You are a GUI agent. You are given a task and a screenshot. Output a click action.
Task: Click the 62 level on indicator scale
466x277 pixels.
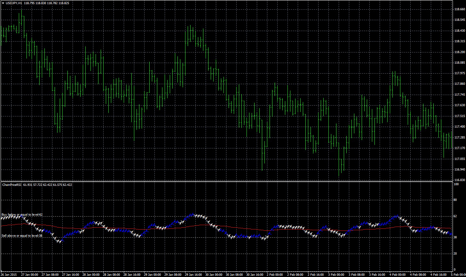point(456,216)
